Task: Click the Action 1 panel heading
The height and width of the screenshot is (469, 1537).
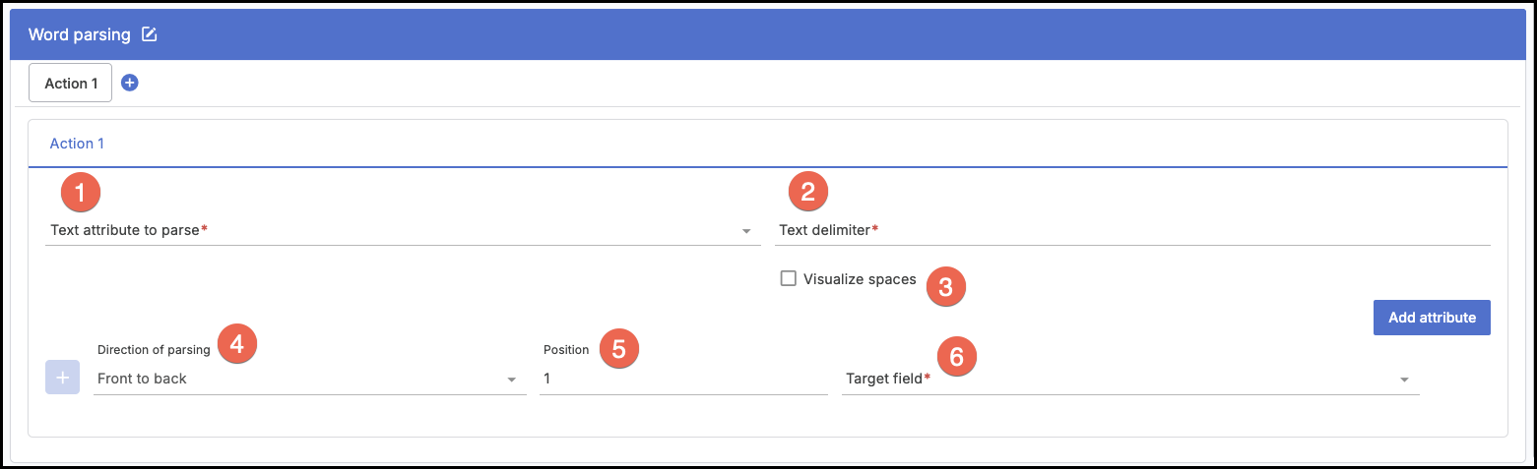Action: coord(77,144)
